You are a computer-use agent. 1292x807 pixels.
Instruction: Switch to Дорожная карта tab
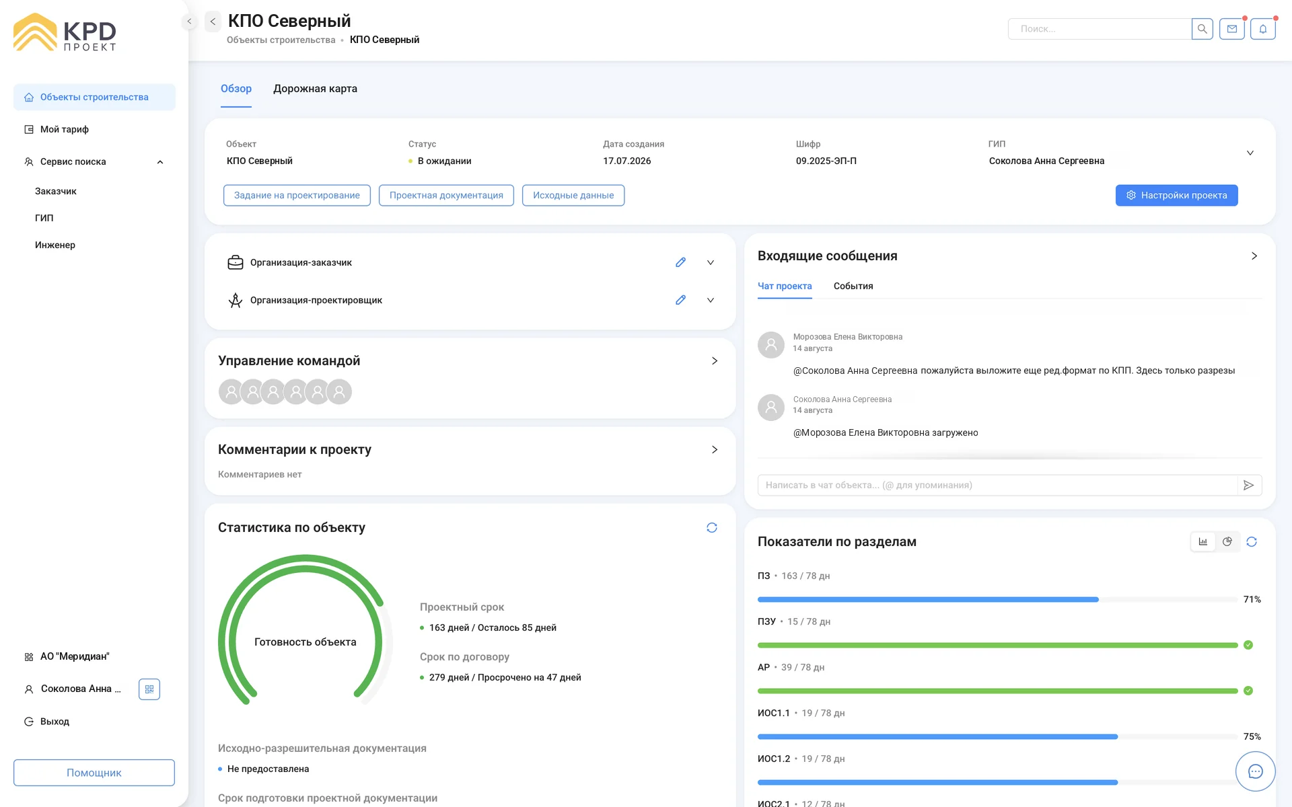pyautogui.click(x=315, y=89)
